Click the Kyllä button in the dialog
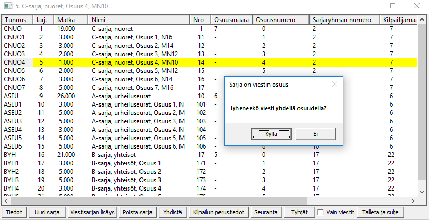Viewport: 429px width, 220px height. pyautogui.click(x=272, y=134)
